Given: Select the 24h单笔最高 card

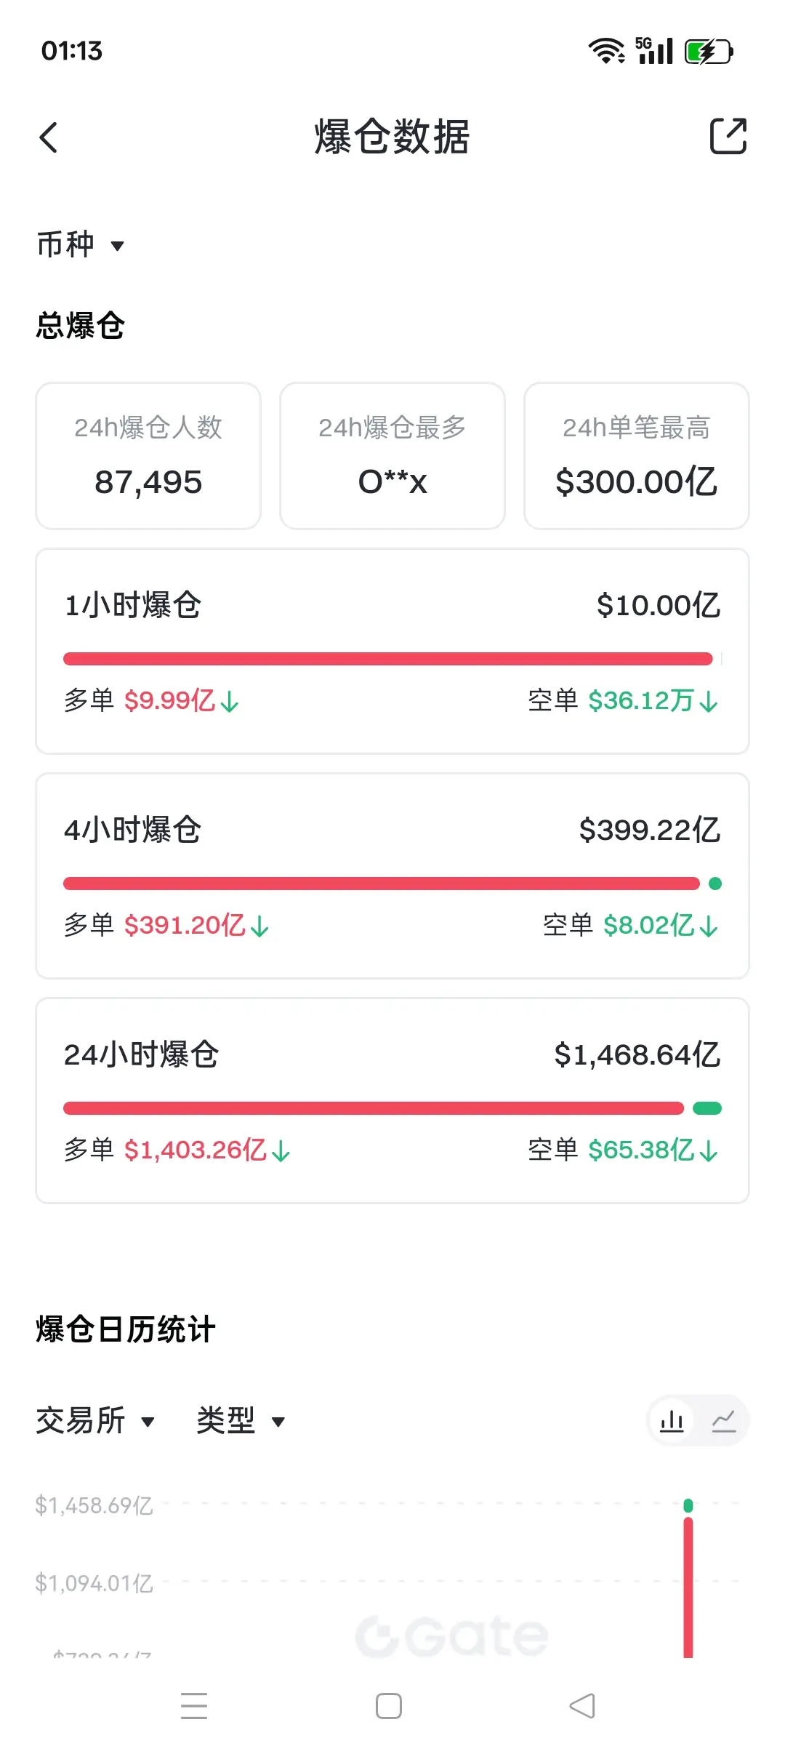Looking at the screenshot, I should pyautogui.click(x=637, y=456).
